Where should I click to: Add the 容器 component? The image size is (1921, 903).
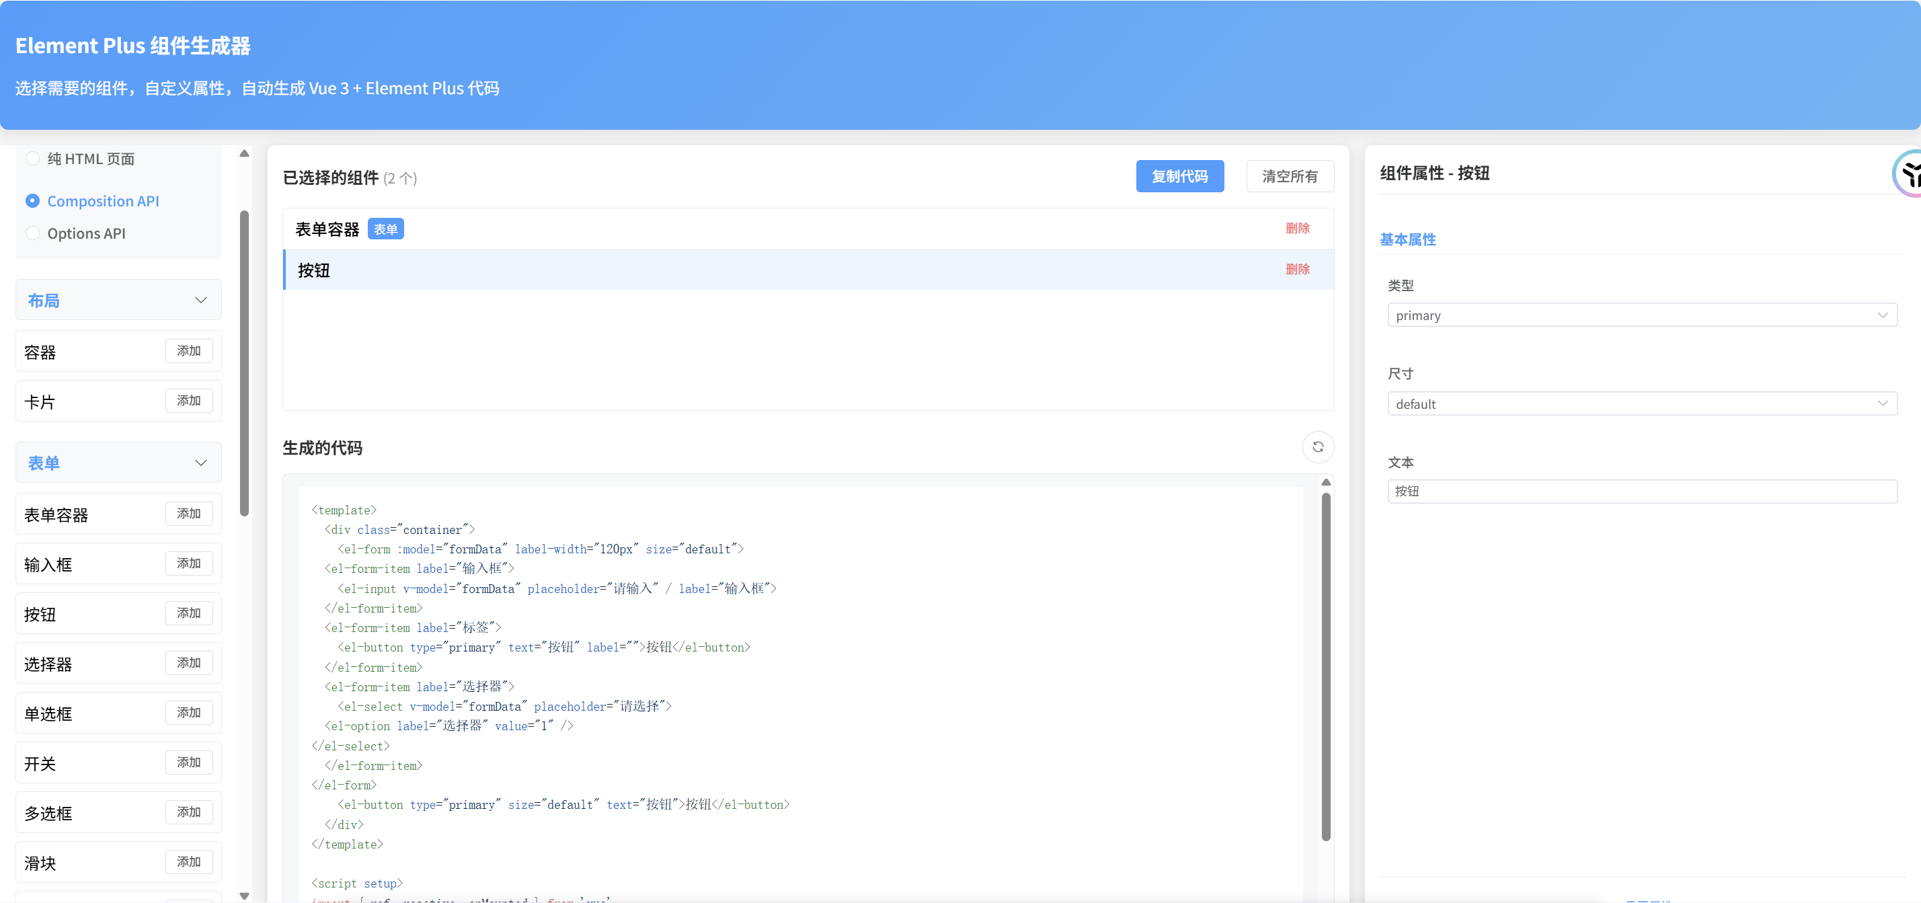pyautogui.click(x=189, y=351)
